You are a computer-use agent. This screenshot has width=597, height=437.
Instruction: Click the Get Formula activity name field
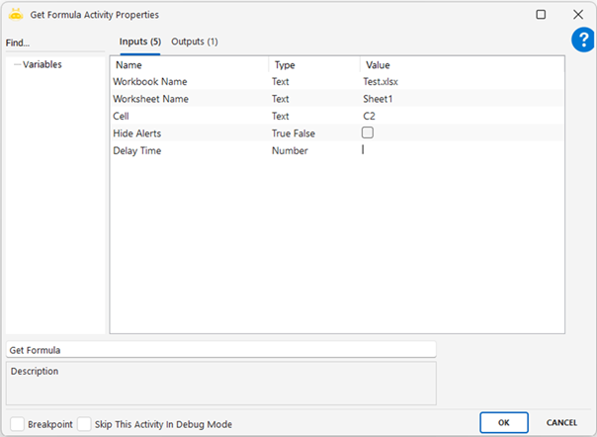point(220,349)
